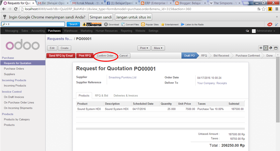
Task: Click the orange download extension icon
Action: click(x=270, y=9)
